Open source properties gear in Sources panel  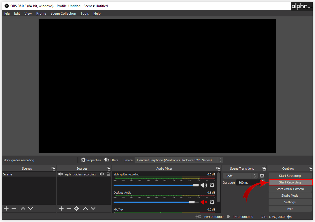click(x=76, y=208)
